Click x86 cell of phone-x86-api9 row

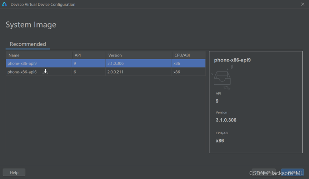pos(176,63)
